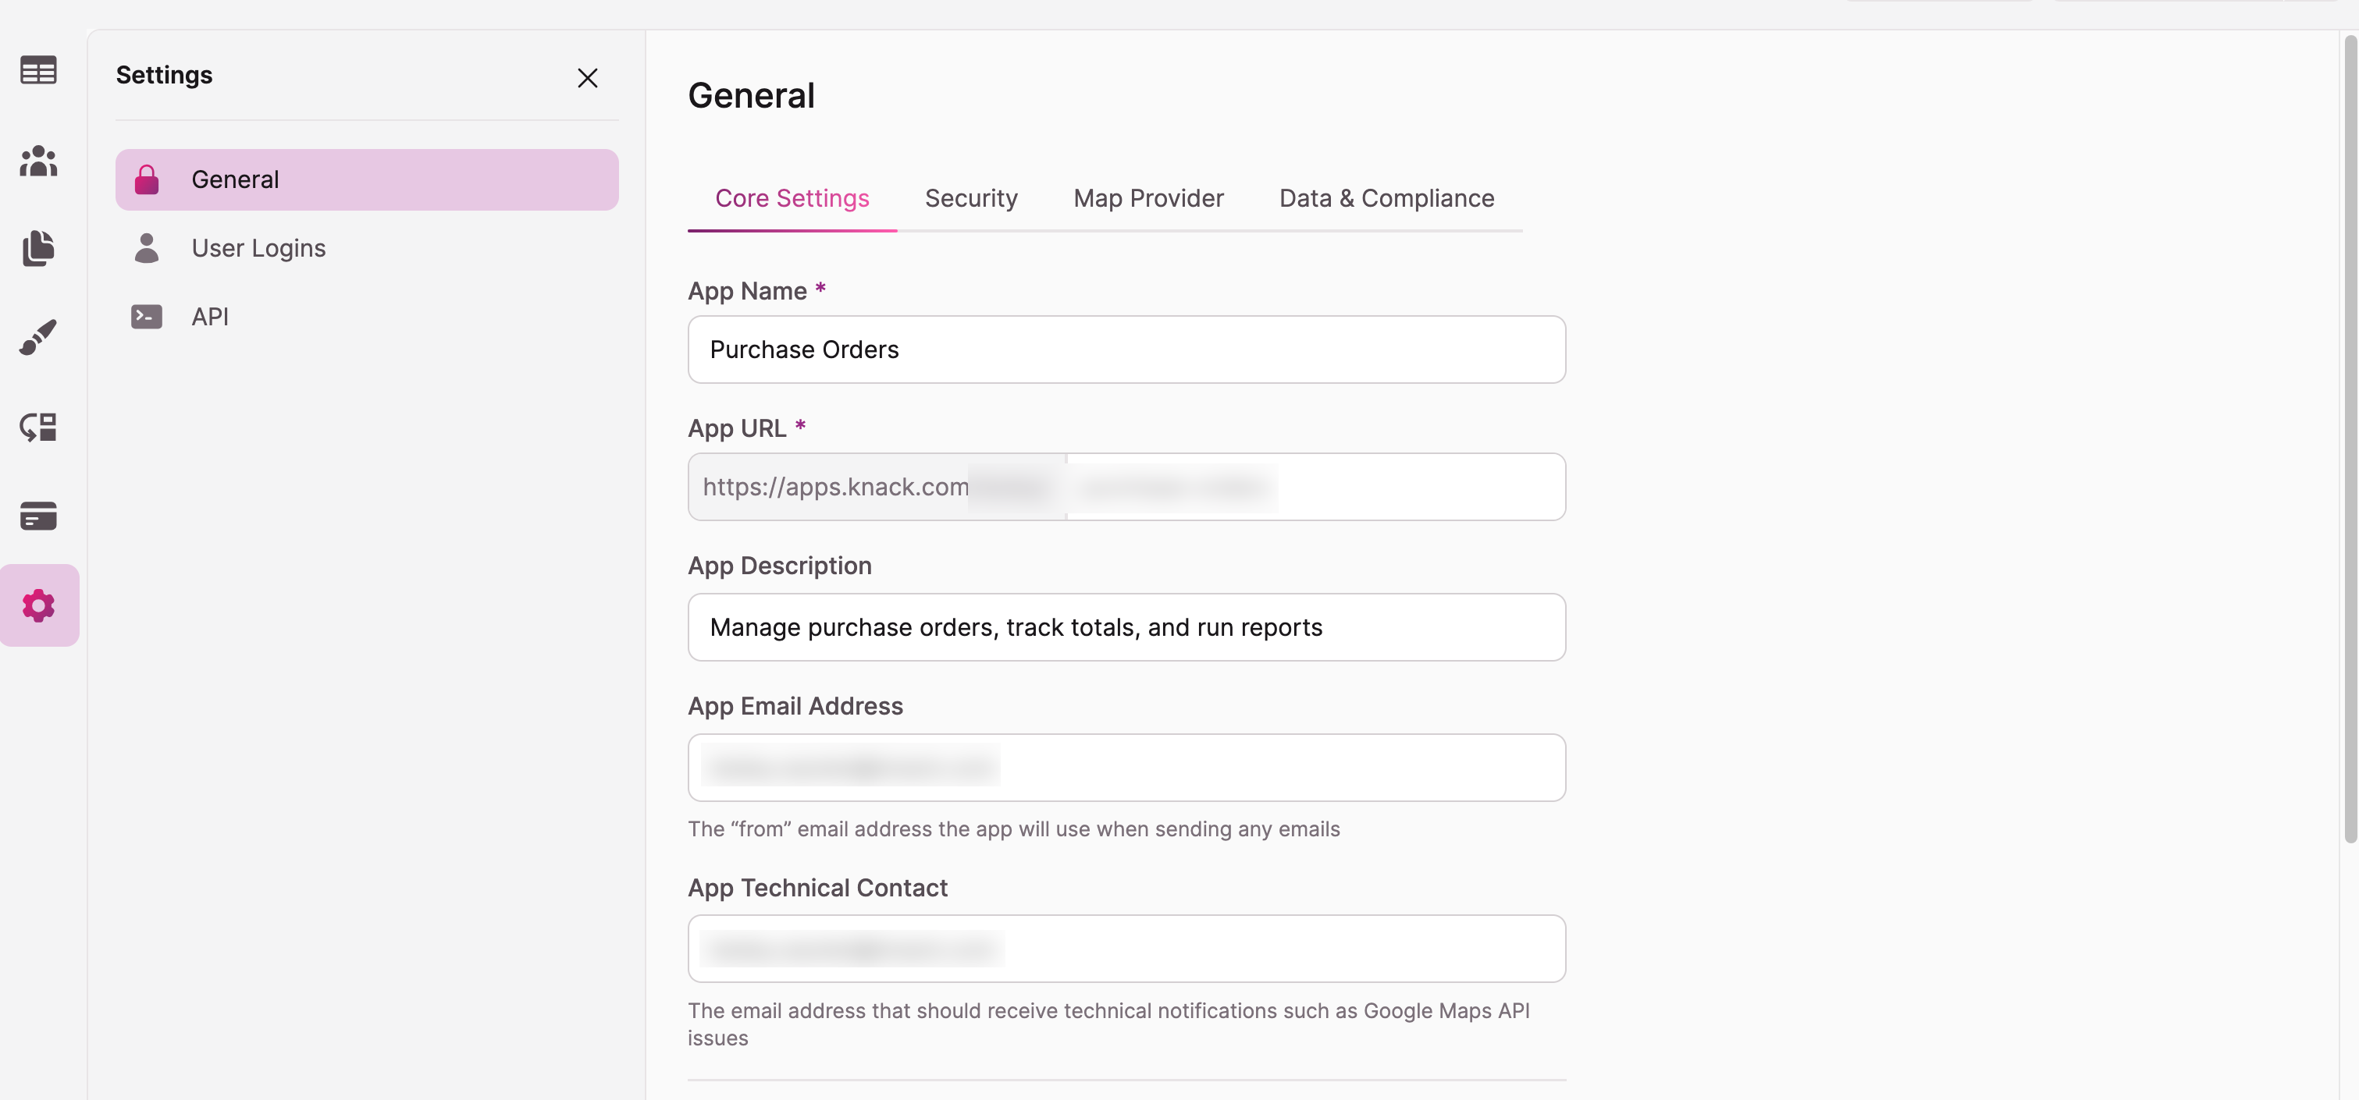Switch to the Map Provider tab

[1148, 197]
